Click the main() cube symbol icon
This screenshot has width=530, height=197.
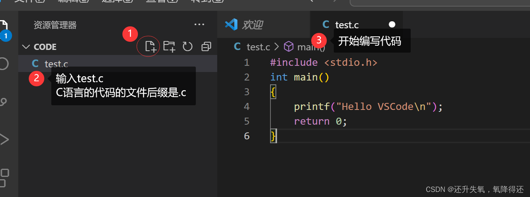288,47
